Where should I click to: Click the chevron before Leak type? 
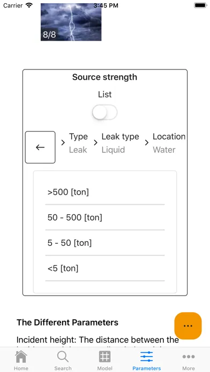[x=95, y=143]
